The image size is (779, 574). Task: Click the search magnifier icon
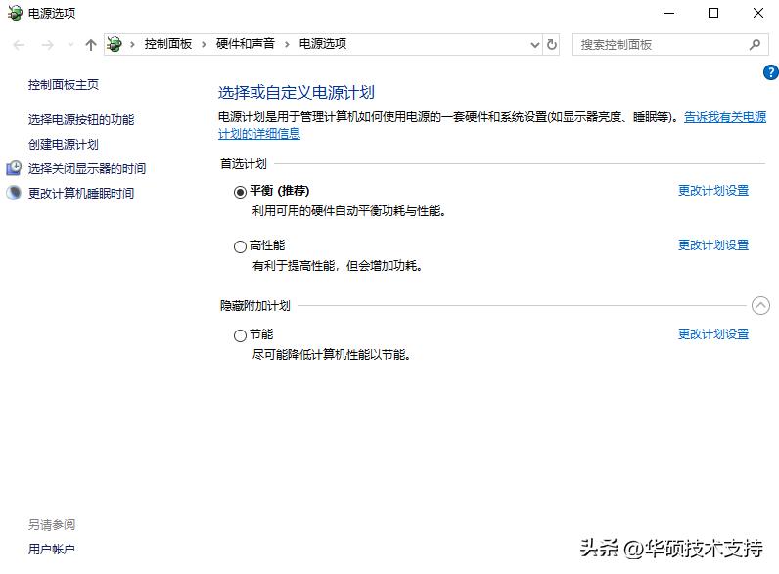(755, 45)
